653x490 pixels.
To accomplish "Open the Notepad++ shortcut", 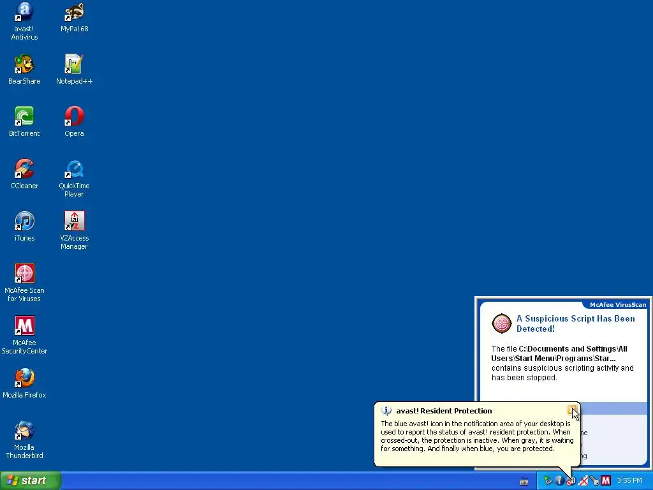I will 74,70.
